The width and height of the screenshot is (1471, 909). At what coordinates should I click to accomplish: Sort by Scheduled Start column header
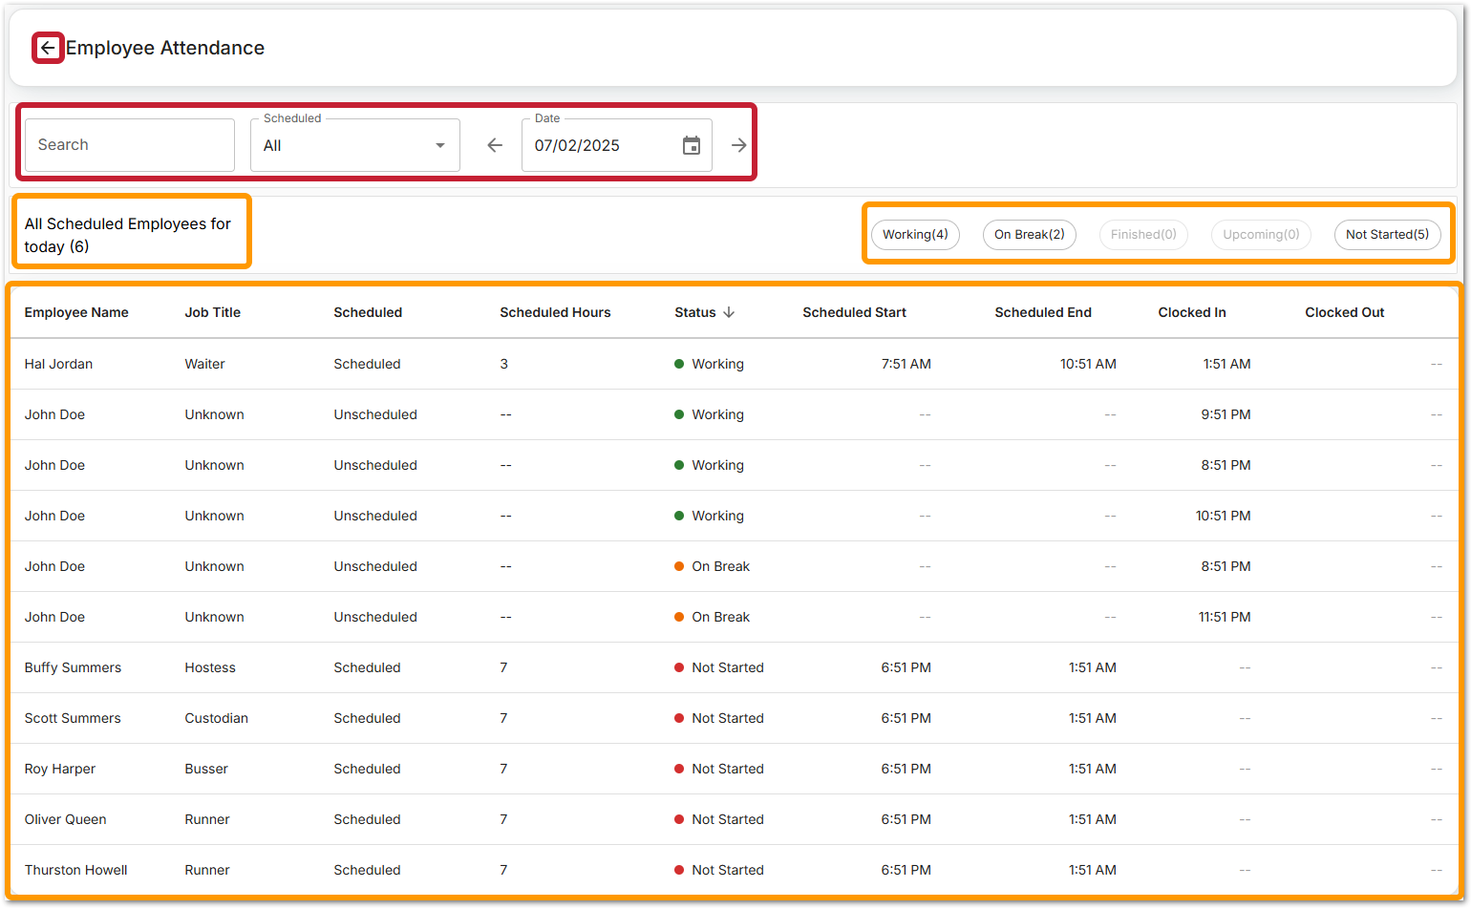[x=854, y=312]
